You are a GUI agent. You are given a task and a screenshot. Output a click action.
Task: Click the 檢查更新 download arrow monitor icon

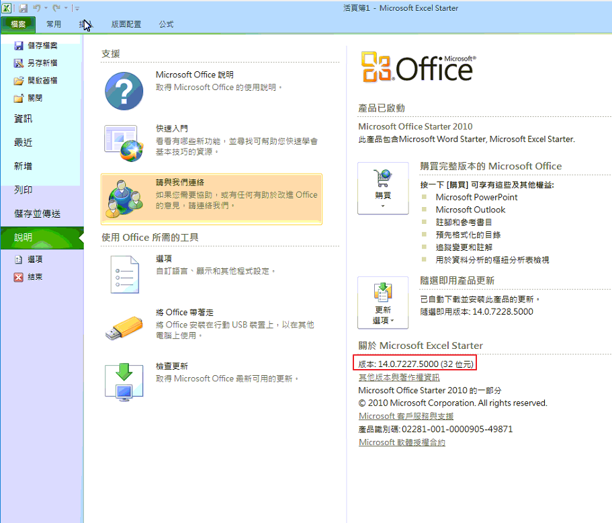tap(124, 382)
